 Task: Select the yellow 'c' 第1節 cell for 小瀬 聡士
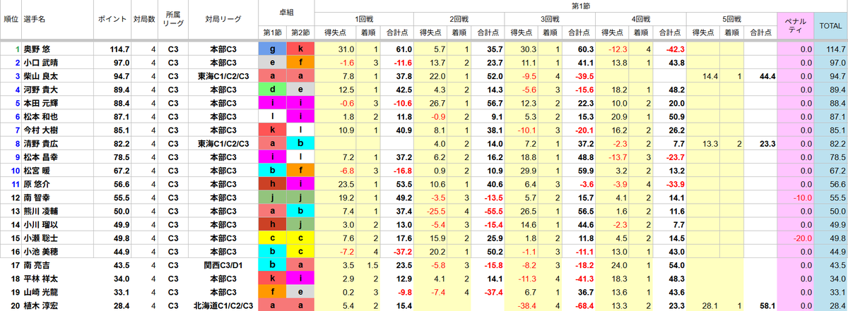[x=272, y=239]
